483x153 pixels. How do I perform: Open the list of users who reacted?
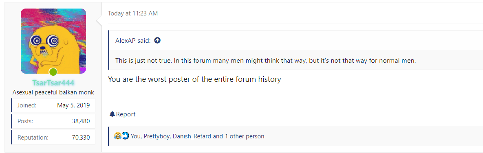(x=197, y=136)
